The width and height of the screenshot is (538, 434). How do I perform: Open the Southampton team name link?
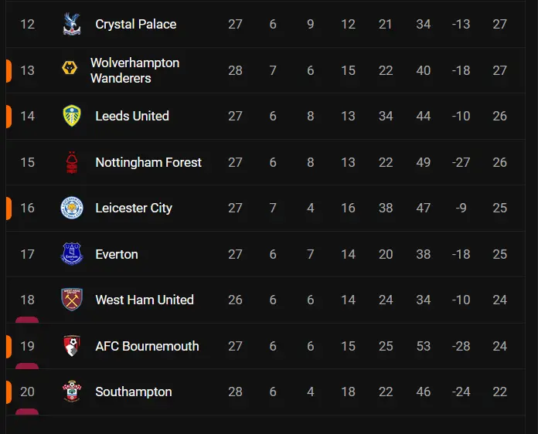coord(133,392)
